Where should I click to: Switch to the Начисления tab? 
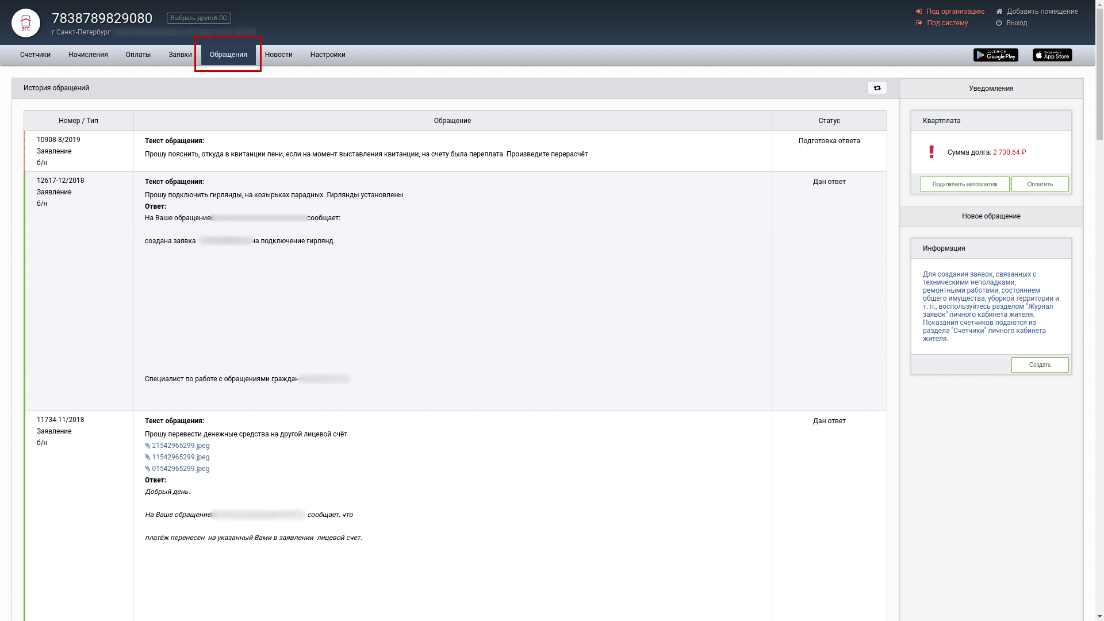(88, 55)
